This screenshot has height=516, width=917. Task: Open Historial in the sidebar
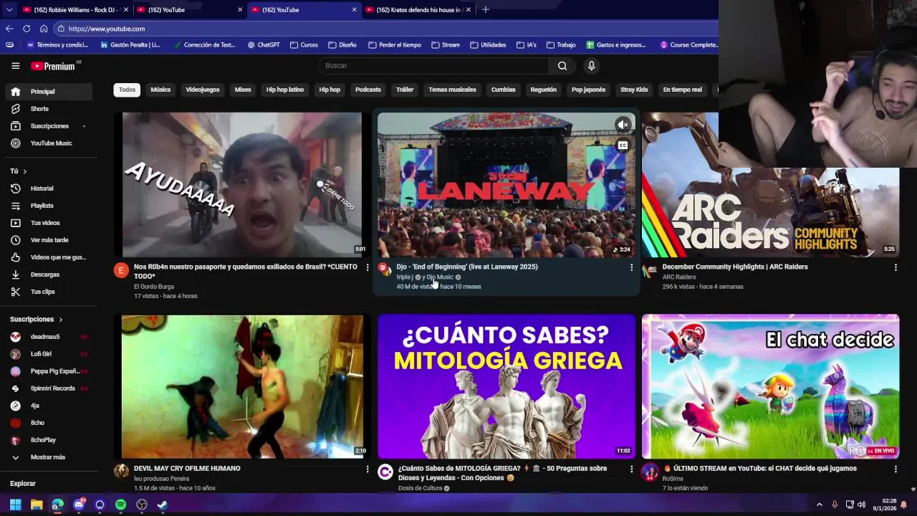pyautogui.click(x=49, y=188)
